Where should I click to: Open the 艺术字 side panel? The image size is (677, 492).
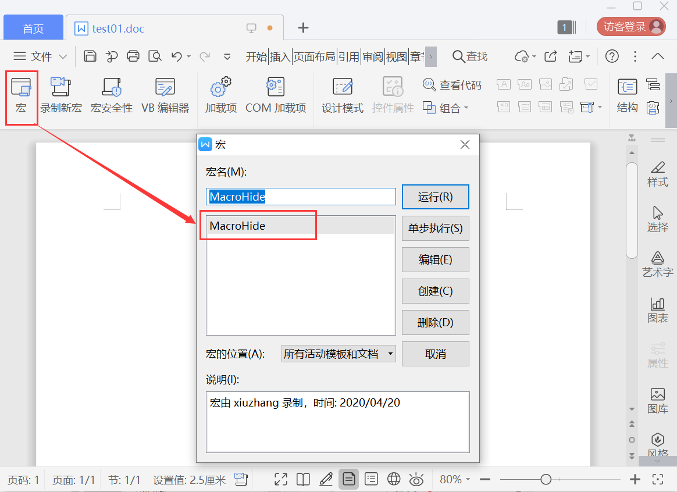[658, 265]
